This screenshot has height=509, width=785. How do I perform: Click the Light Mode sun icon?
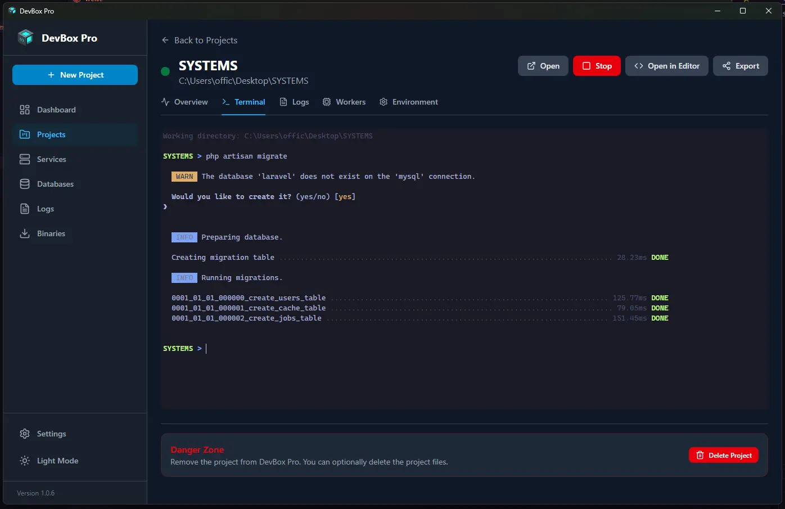click(x=25, y=461)
